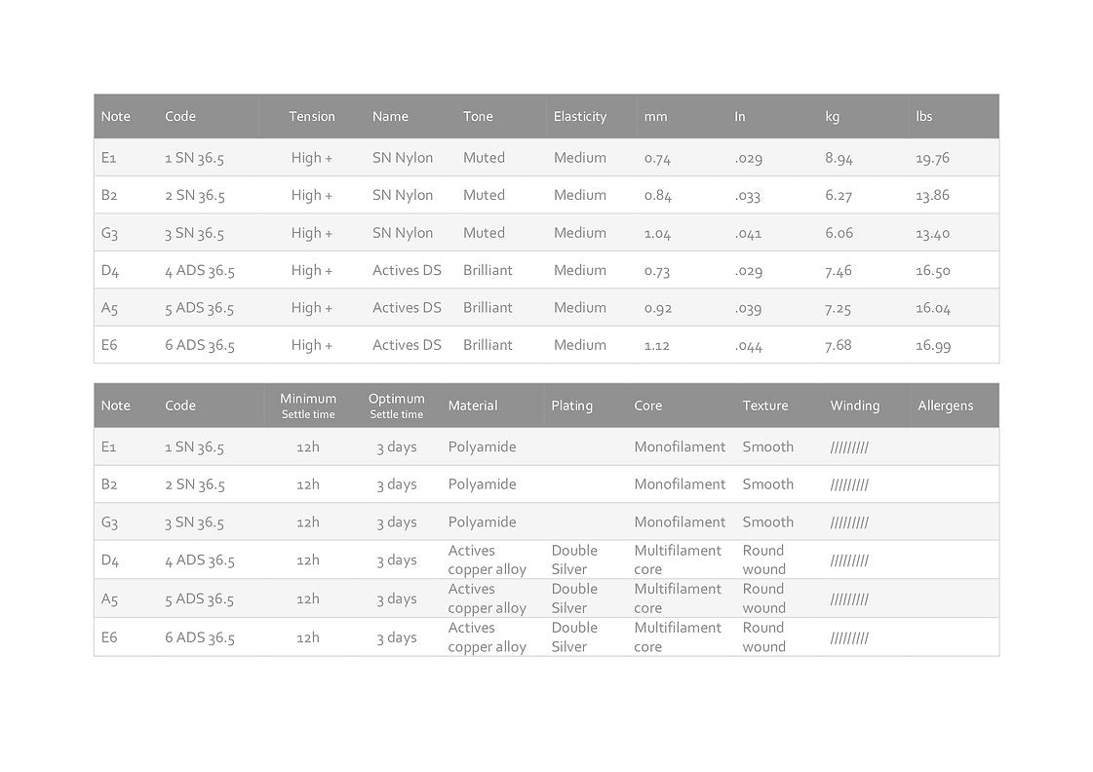The width and height of the screenshot is (1093, 772).
Task: Click the Plating column header
Action: point(571,405)
